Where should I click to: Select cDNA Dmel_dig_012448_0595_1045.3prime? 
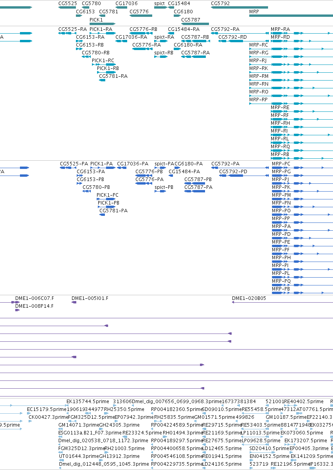[x=104, y=464]
